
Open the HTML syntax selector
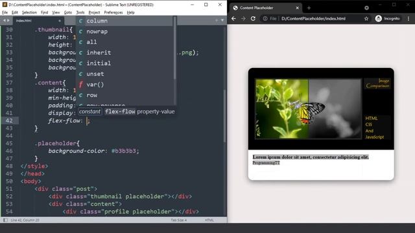point(209,220)
